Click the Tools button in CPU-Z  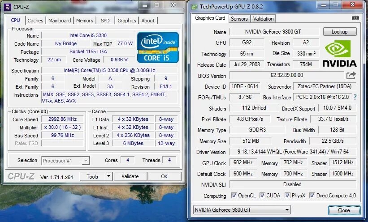coord(92,176)
